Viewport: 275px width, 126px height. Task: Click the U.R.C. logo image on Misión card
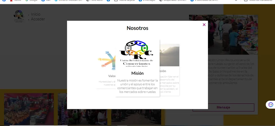(136, 54)
